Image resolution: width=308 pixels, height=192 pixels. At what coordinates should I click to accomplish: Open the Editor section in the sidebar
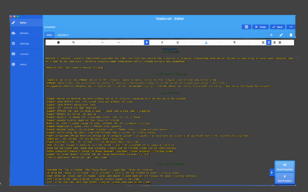tap(26, 23)
